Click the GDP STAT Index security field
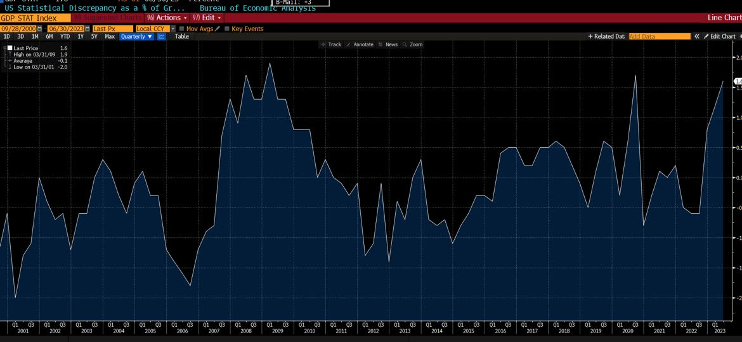742x342 pixels. (36, 18)
